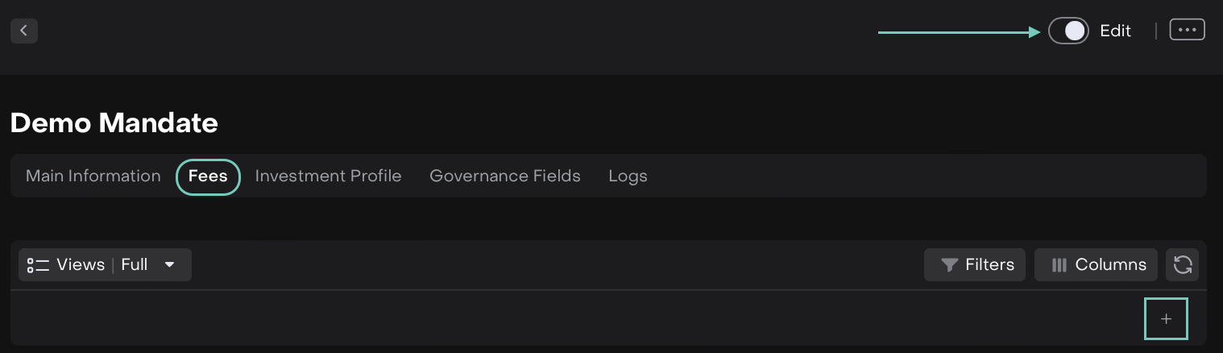The height and width of the screenshot is (353, 1223).
Task: View the Logs tab
Action: click(x=628, y=176)
